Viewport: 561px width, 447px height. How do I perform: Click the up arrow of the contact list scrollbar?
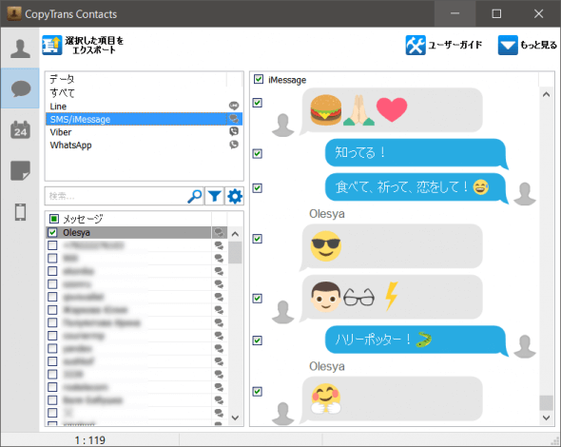[x=235, y=234]
